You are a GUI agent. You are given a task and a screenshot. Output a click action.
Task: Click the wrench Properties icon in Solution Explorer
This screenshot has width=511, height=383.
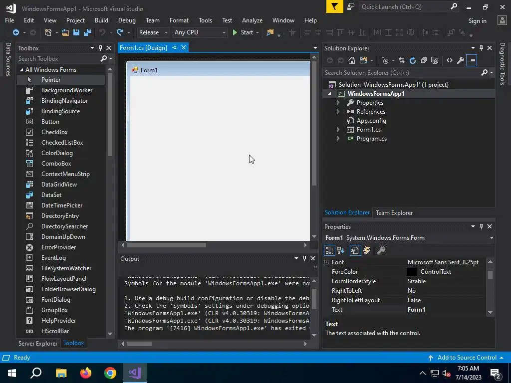click(x=461, y=60)
